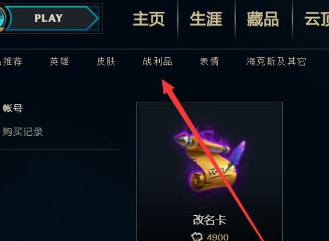Click the League emblem beside PLAY
Viewport: 329px width, 241px height.
[3, 19]
